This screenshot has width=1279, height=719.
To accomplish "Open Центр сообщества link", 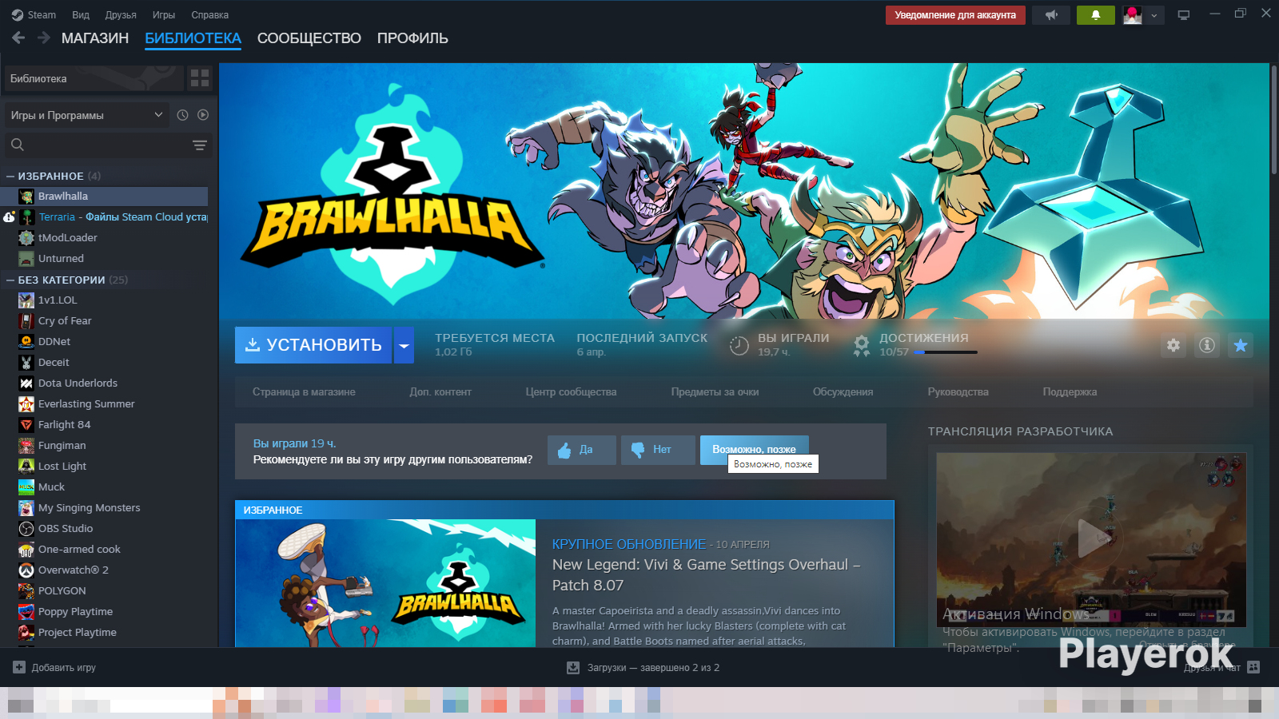I will (571, 391).
